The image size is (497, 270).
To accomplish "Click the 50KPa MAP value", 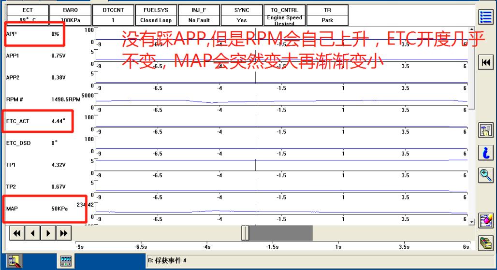I will [59, 209].
